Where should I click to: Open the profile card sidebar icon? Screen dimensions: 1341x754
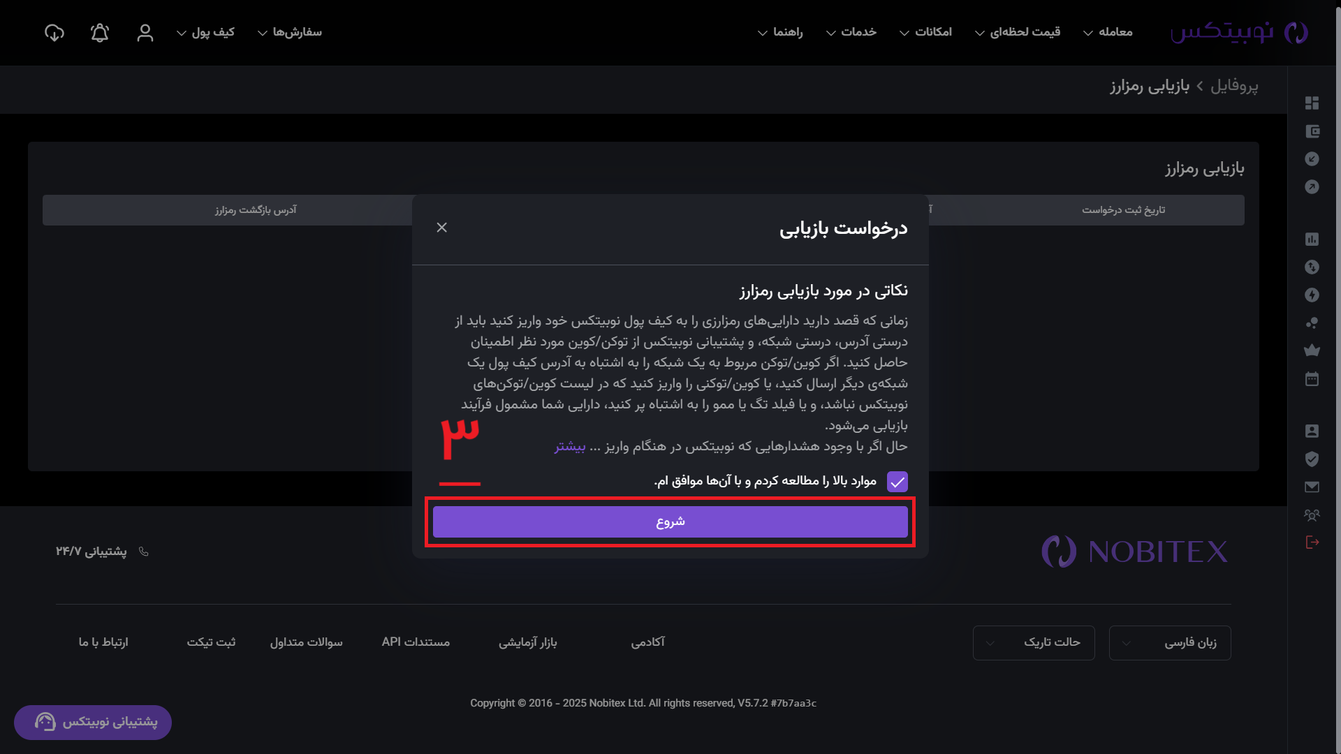1312,431
